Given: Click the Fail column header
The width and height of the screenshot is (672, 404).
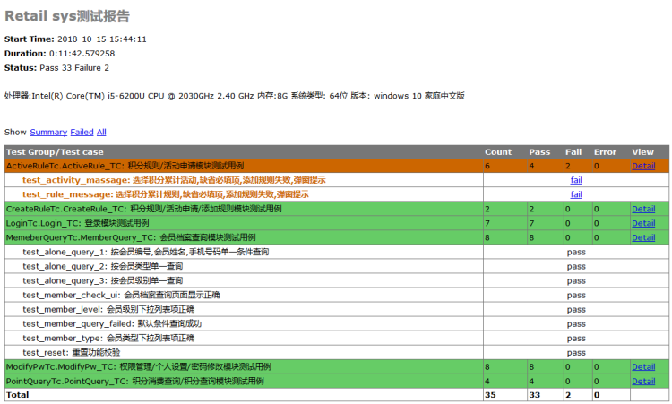Looking at the screenshot, I should coord(573,152).
